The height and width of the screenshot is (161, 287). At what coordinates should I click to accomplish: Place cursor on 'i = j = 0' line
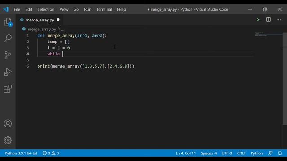coord(58,48)
